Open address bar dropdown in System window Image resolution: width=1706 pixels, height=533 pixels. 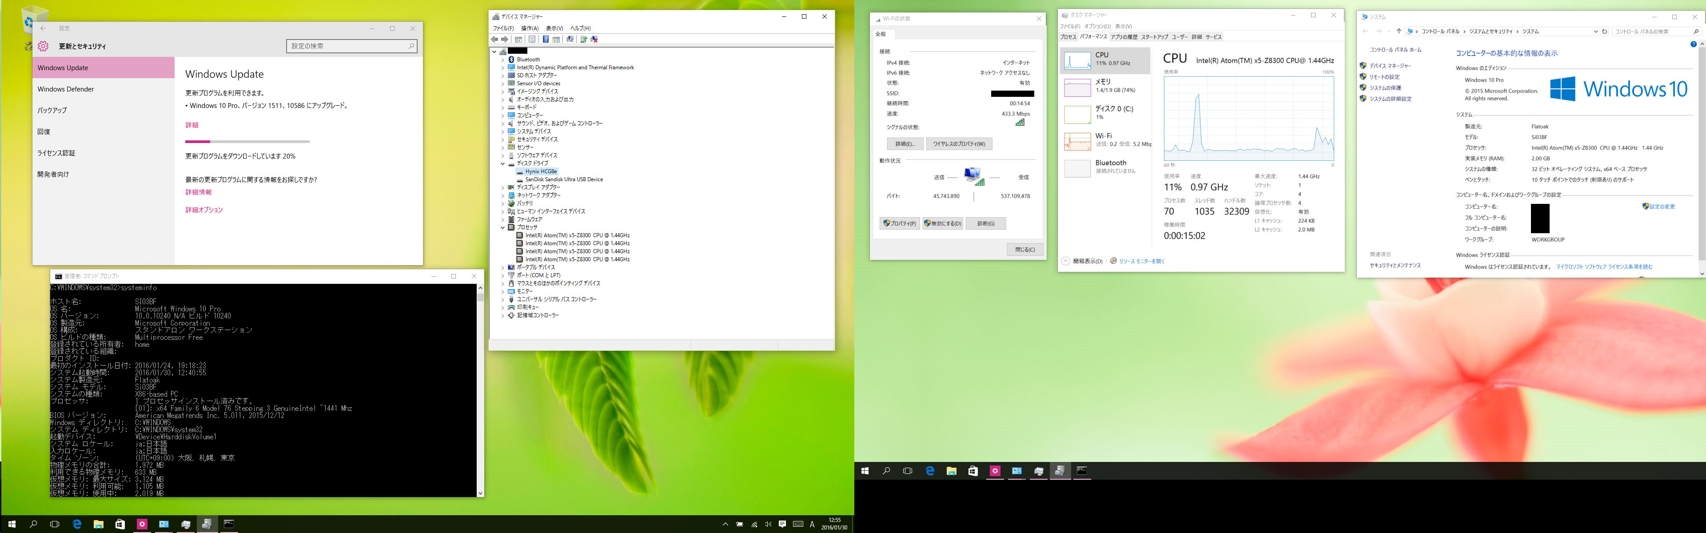(x=1595, y=31)
